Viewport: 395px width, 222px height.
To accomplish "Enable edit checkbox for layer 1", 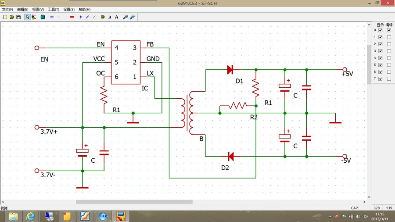I will point(389,37).
